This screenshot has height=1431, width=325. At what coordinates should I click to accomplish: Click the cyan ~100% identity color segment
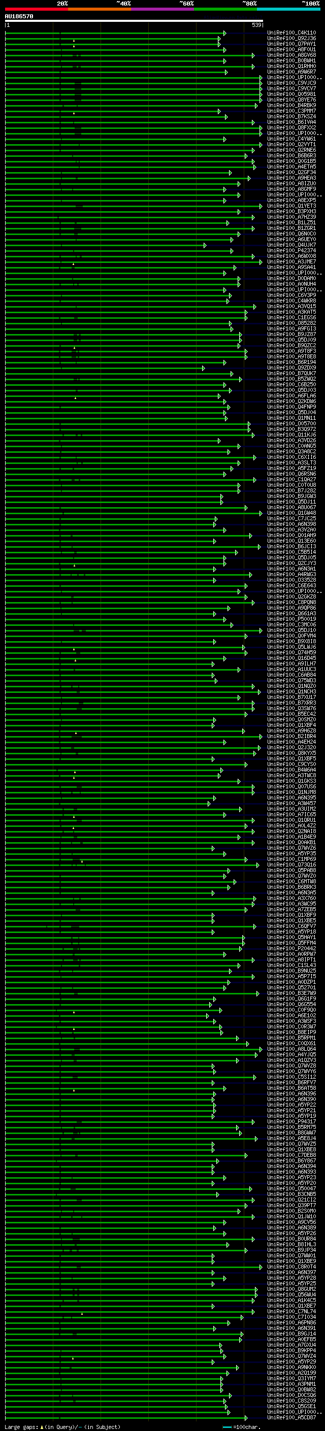(289, 9)
